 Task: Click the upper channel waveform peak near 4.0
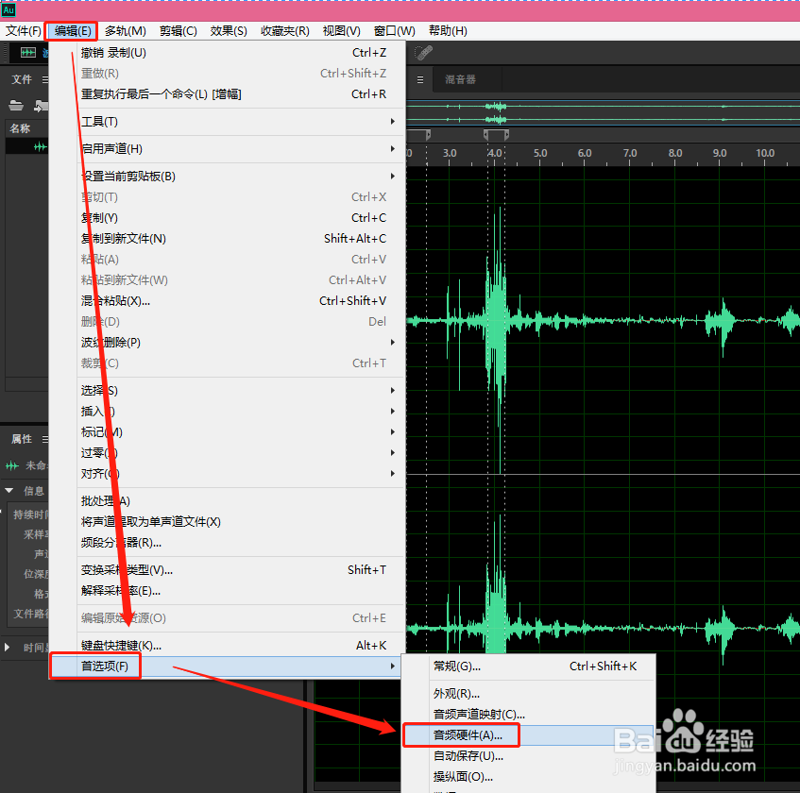point(496,320)
